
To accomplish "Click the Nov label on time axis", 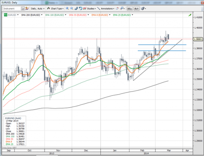I will [58, 150].
